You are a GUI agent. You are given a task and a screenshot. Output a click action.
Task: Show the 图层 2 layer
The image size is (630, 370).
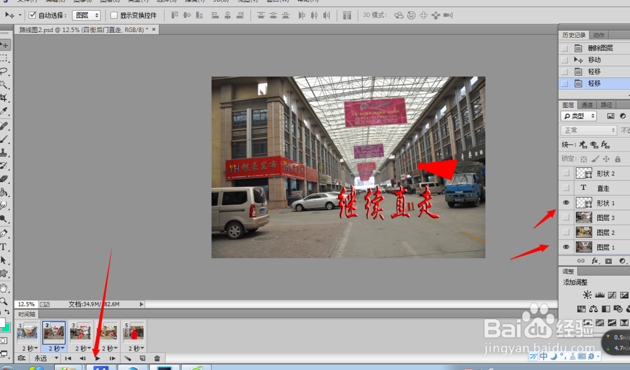(x=566, y=232)
